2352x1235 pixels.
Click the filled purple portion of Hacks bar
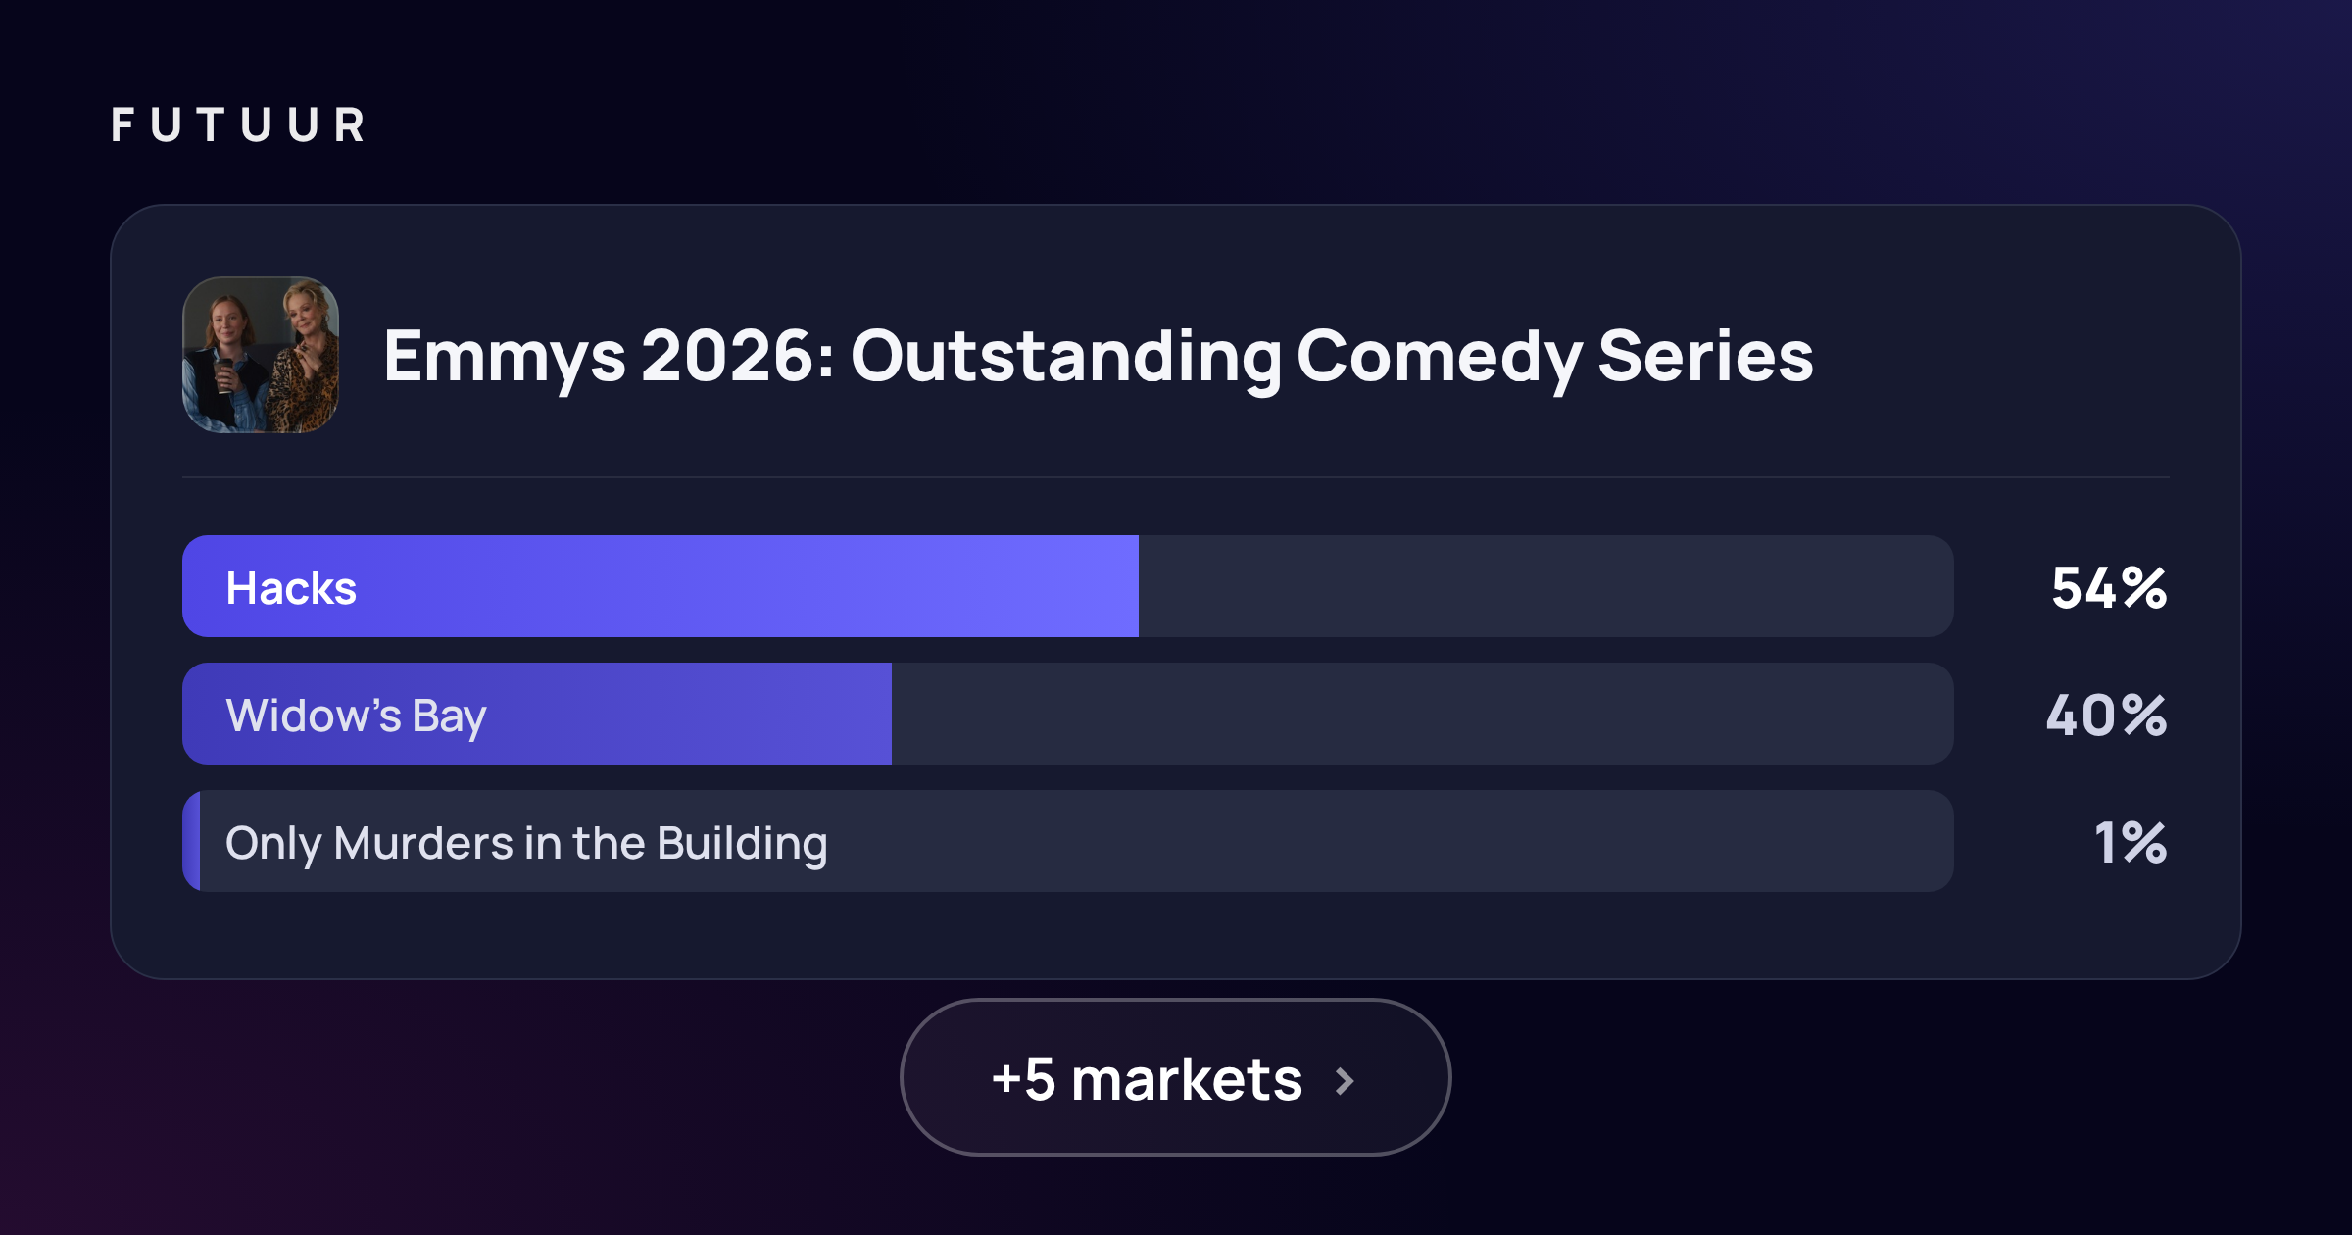coord(661,586)
